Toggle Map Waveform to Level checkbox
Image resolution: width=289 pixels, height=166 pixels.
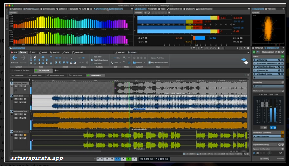point(150,63)
